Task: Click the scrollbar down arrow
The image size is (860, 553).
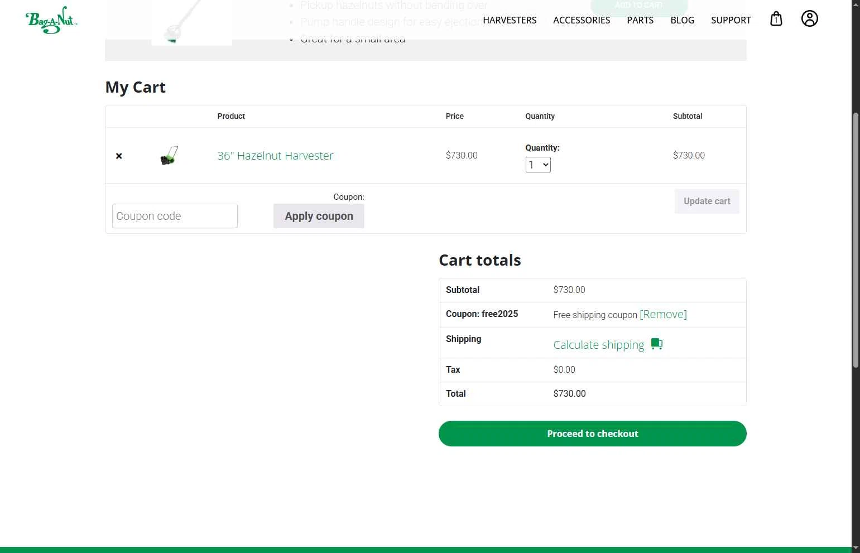Action: pyautogui.click(x=856, y=548)
